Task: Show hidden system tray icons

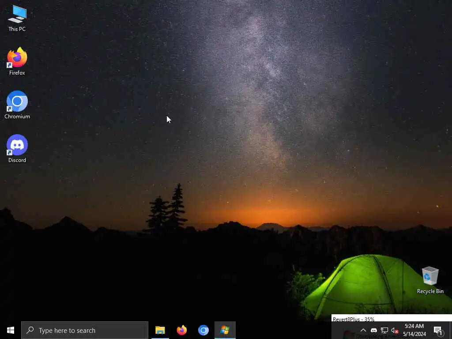Action: pos(363,330)
